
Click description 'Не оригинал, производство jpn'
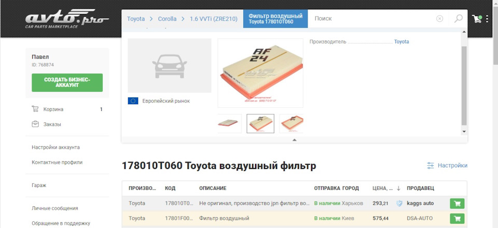point(254,203)
